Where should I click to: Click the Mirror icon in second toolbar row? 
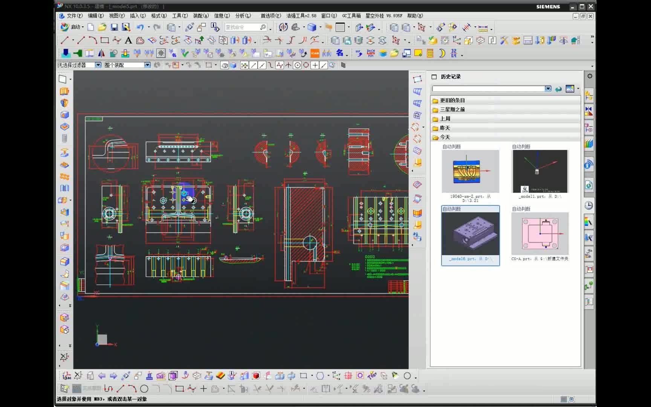(101, 54)
